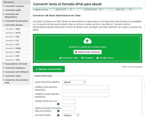Viewport: 145px width, 117px height.
Task: Click 'Arrastra y suelta los archivos aquí' text
Action: click(x=87, y=47)
